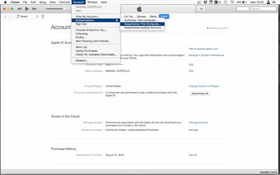Choose Deauthorize Audible Account
280x175 pixels.
[142, 28]
